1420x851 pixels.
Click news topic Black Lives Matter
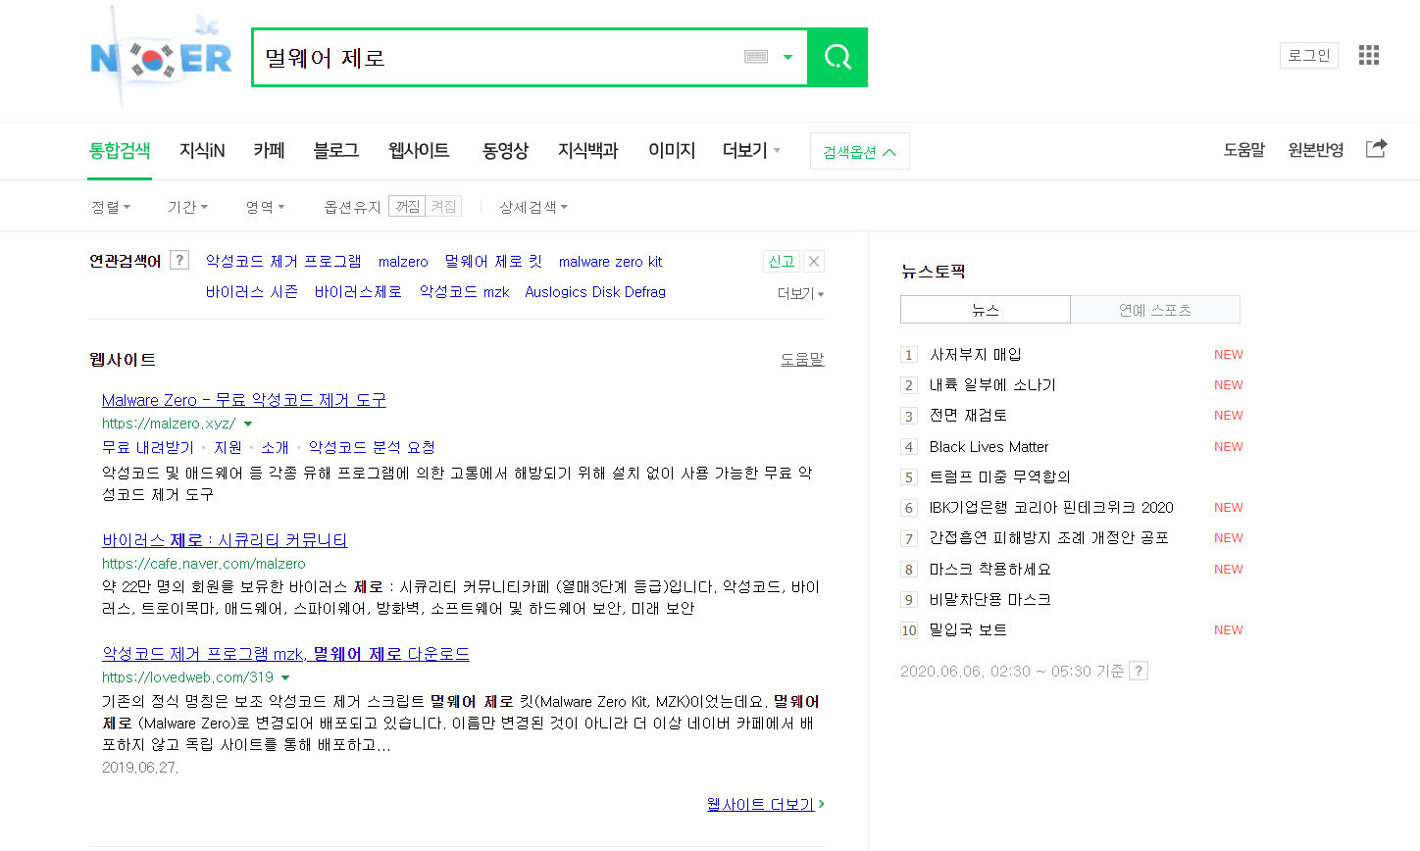pyautogui.click(x=989, y=446)
